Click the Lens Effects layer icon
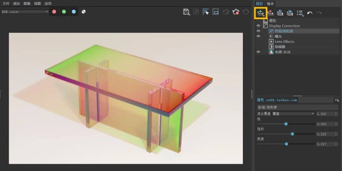 [271, 42]
